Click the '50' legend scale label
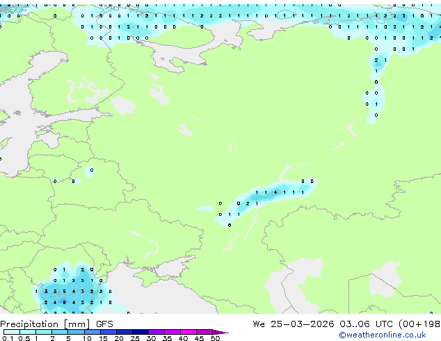 coord(215,338)
